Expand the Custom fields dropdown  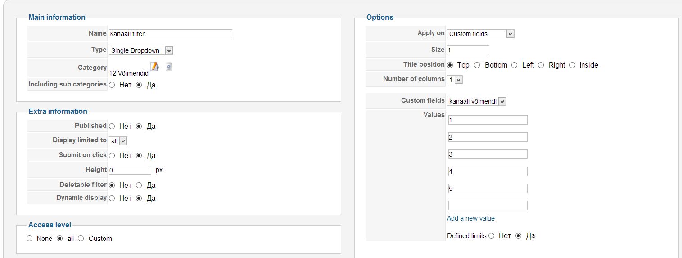pos(477,101)
